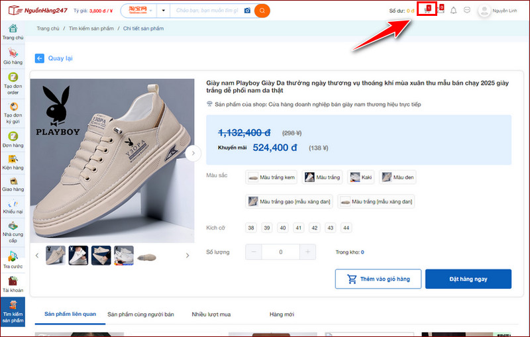Click Đặt hàng ngay button
Screen dimensions: 530x337
pos(468,279)
